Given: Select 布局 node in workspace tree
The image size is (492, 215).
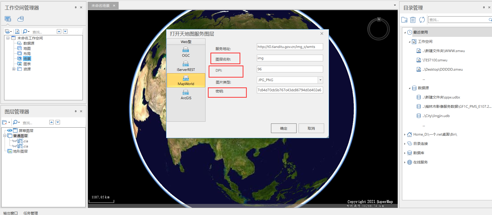Looking at the screenshot, I should tap(27, 53).
